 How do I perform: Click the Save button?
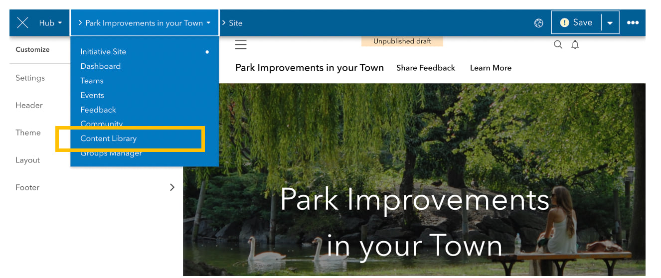[x=577, y=22]
